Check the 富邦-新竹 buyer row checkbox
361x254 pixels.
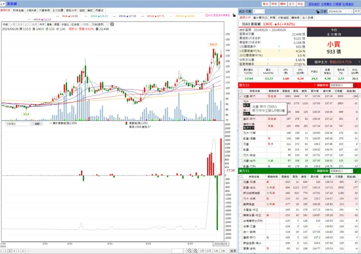pyautogui.click(x=241, y=119)
